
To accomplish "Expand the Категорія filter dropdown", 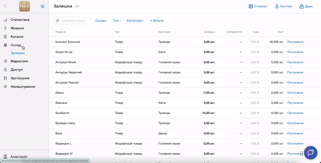I will pos(135,21).
